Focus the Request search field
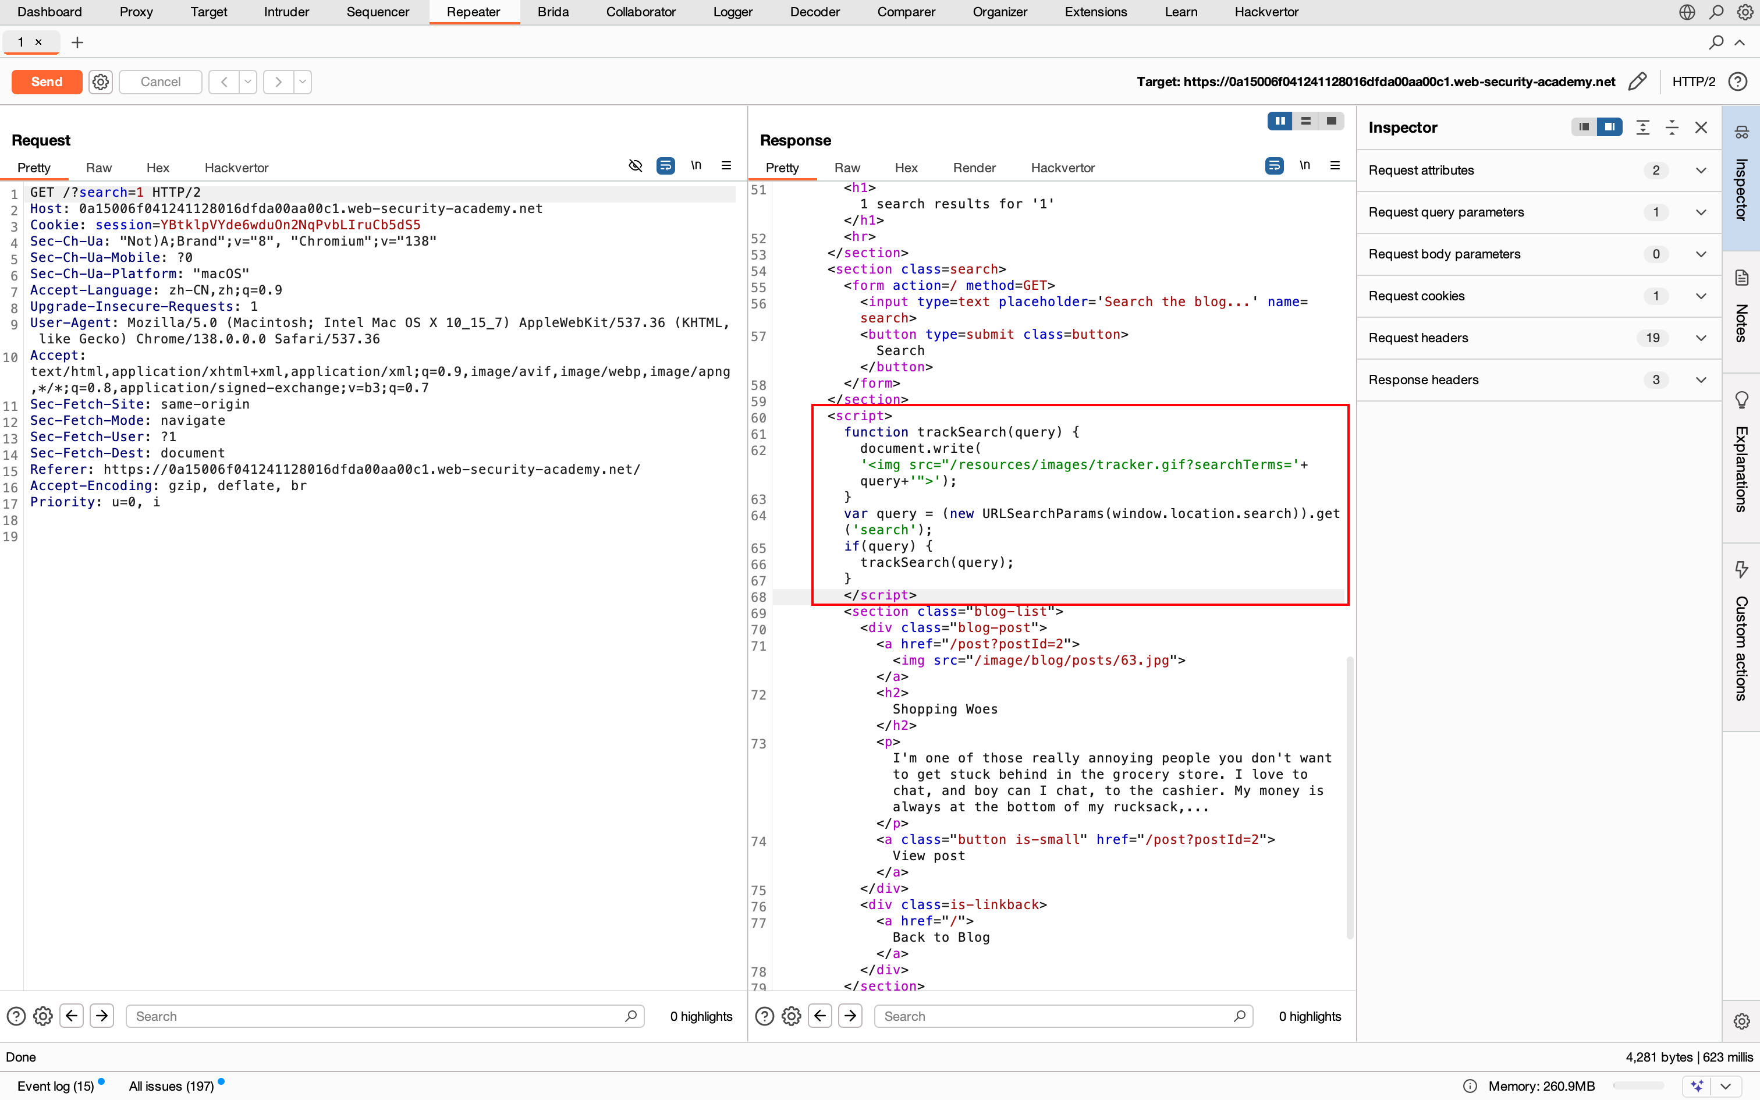The image size is (1760, 1100). [385, 1016]
